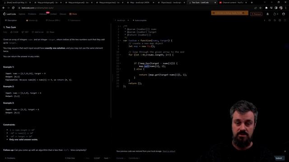Click the LeetCode logo in the navbar
The width and height of the screenshot is (289, 162).
9,14
